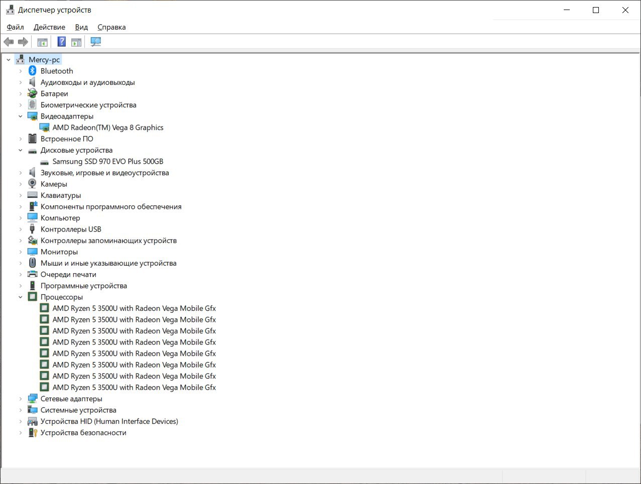Open Help via the blue question-mark icon
This screenshot has width=641, height=484.
62,42
